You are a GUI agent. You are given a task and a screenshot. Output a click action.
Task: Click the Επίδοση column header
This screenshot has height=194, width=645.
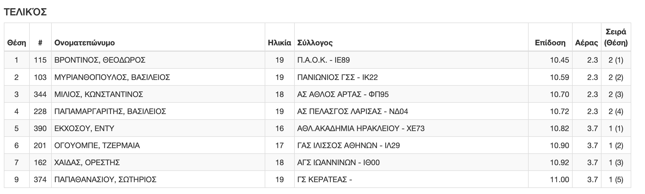(x=550, y=43)
